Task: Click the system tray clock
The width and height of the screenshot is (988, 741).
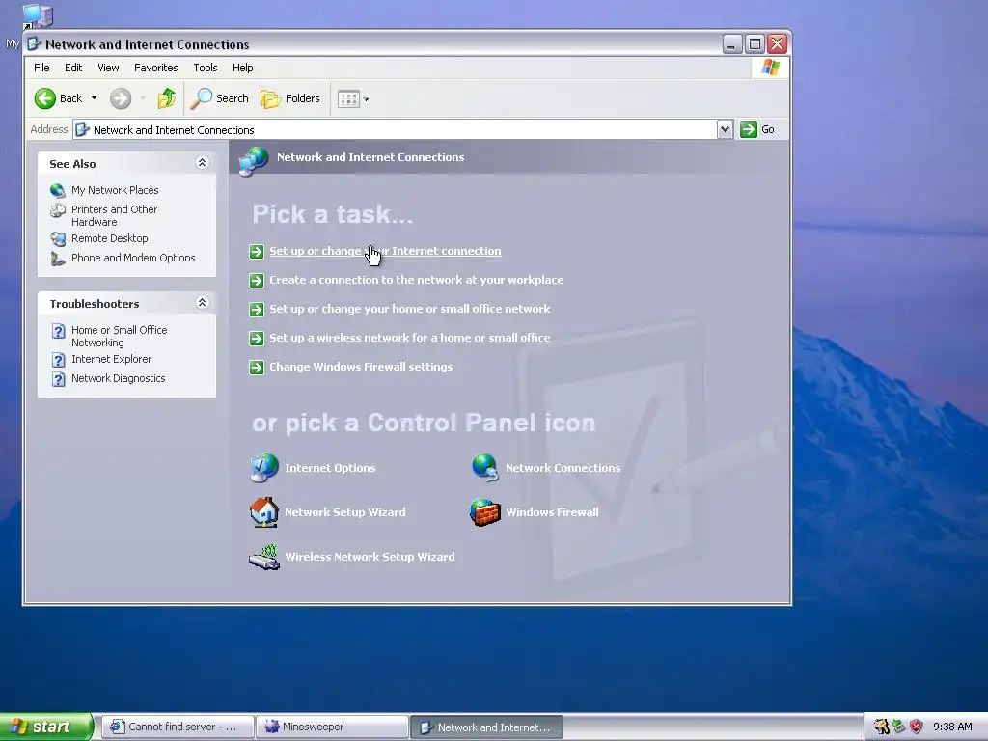Action: pos(952,727)
